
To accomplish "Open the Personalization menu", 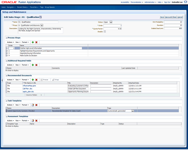I will pyautogui.click(x=137, y=2).
